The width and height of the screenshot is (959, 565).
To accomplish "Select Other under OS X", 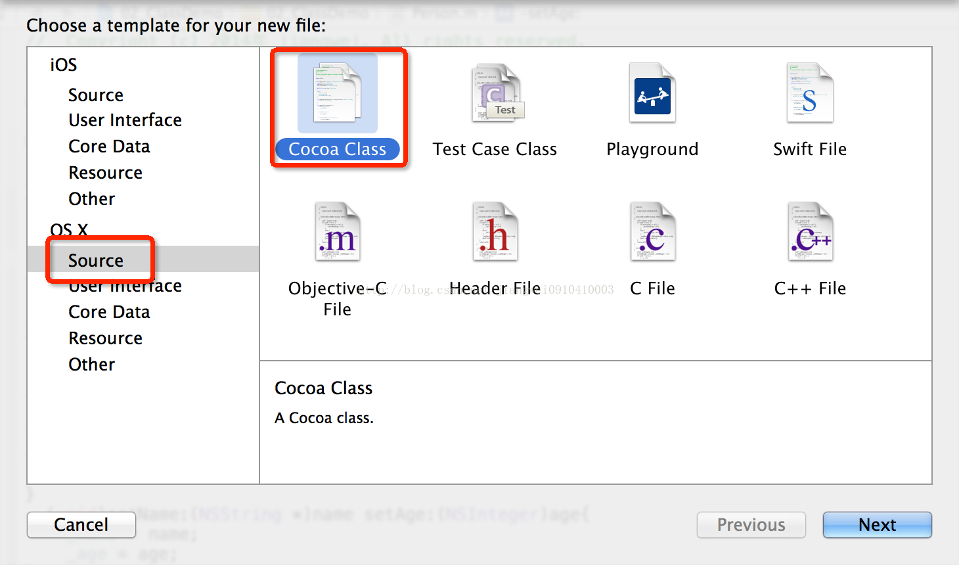I will [92, 365].
